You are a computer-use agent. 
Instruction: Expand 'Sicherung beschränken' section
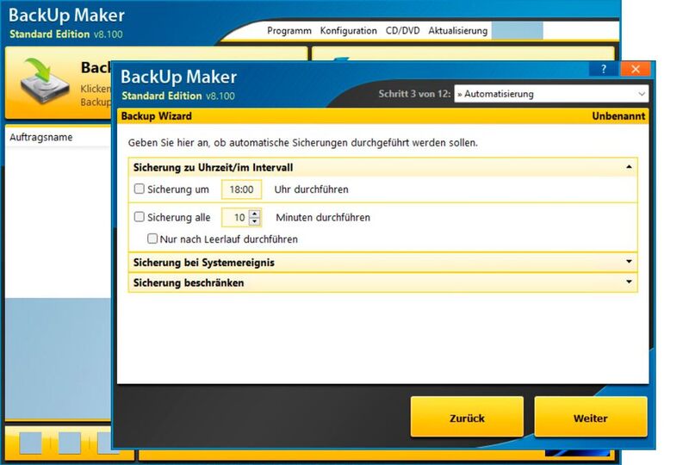point(382,282)
